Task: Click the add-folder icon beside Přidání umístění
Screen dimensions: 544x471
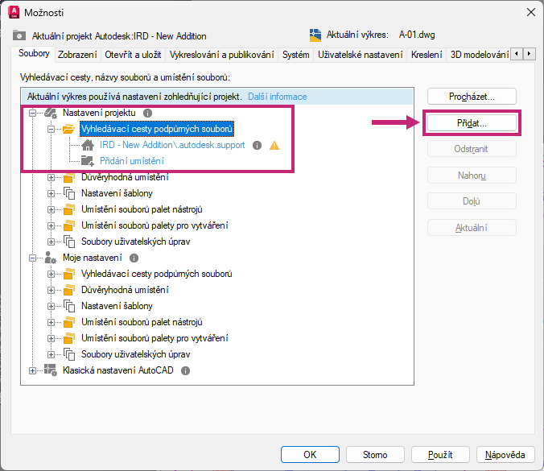Action: tap(88, 161)
